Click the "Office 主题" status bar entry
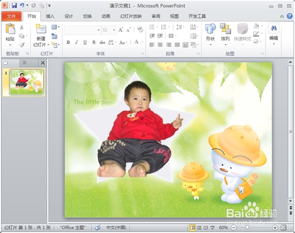 (73, 228)
